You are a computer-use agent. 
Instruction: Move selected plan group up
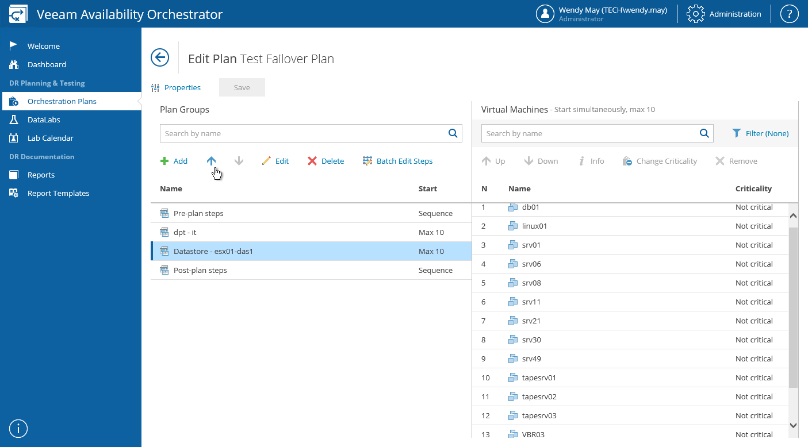[x=212, y=161]
